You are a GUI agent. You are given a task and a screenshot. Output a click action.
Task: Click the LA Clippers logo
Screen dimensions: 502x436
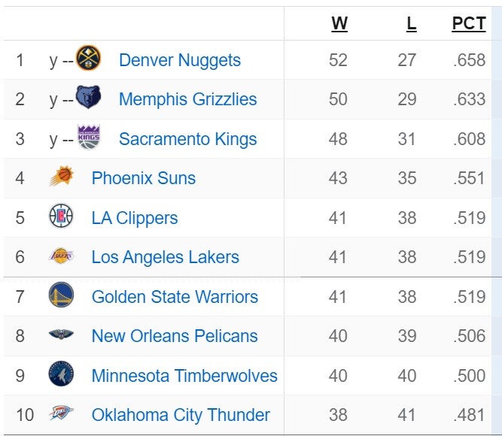61,216
